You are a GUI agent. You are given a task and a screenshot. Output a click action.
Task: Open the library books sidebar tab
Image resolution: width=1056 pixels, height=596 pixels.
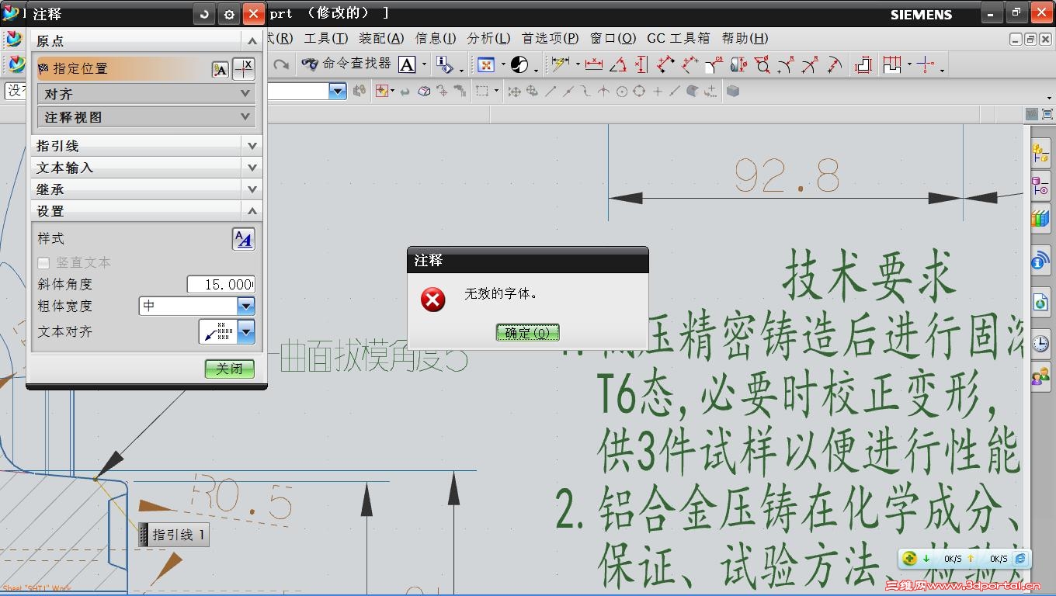coord(1040,220)
